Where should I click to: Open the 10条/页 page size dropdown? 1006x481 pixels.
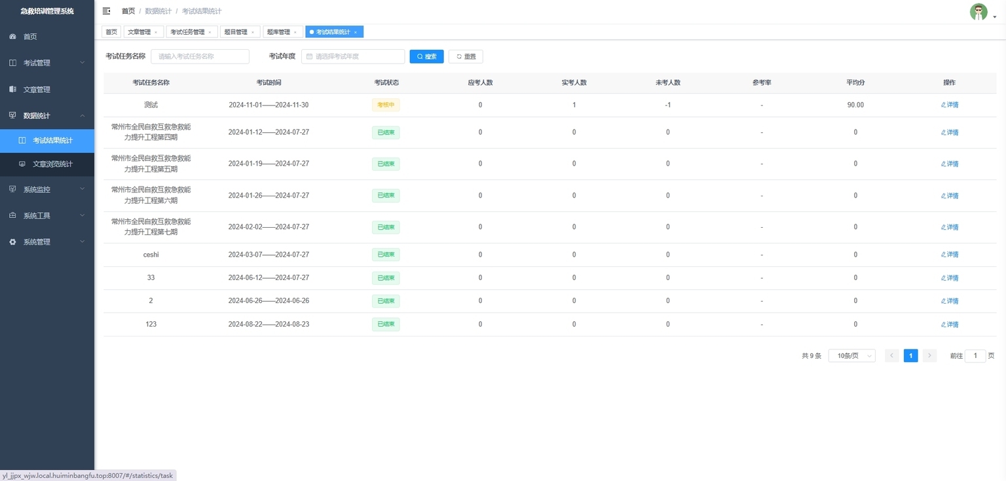click(x=851, y=356)
